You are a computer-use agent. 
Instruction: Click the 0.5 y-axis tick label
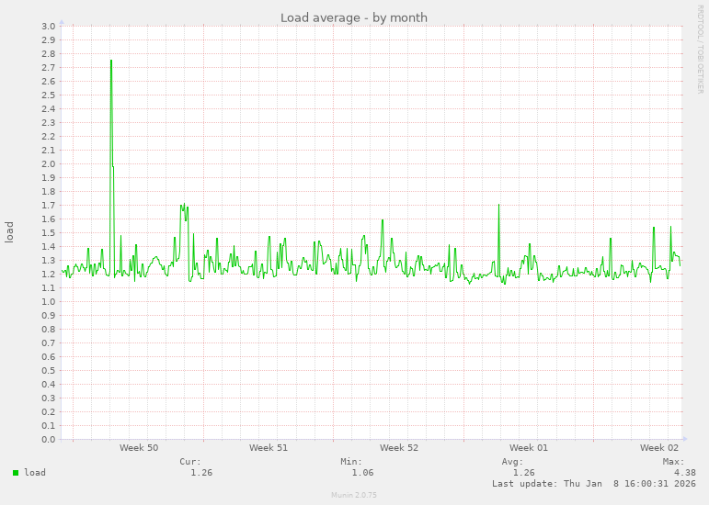(49, 371)
